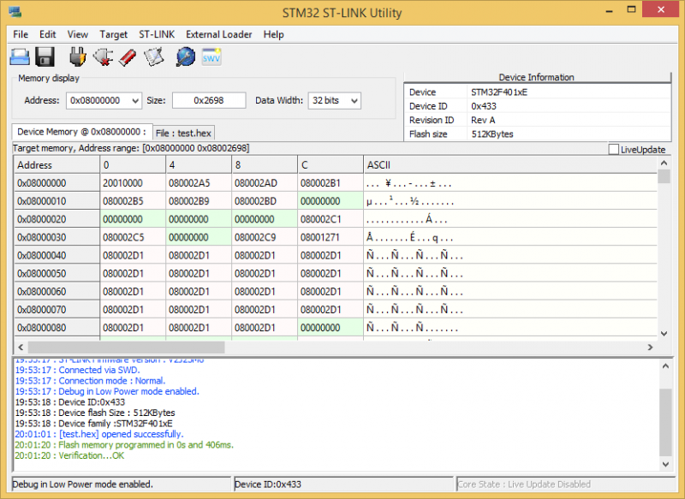
Task: Click log line 'Verification...OK'
Action: point(69,456)
